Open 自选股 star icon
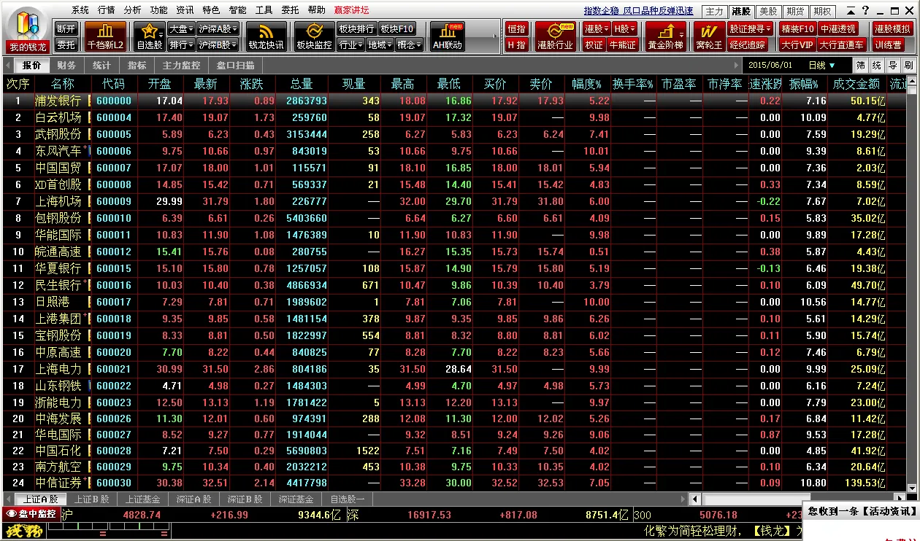 point(150,36)
